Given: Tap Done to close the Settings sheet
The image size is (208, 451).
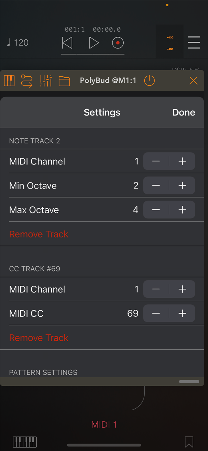Looking at the screenshot, I should click(x=183, y=112).
